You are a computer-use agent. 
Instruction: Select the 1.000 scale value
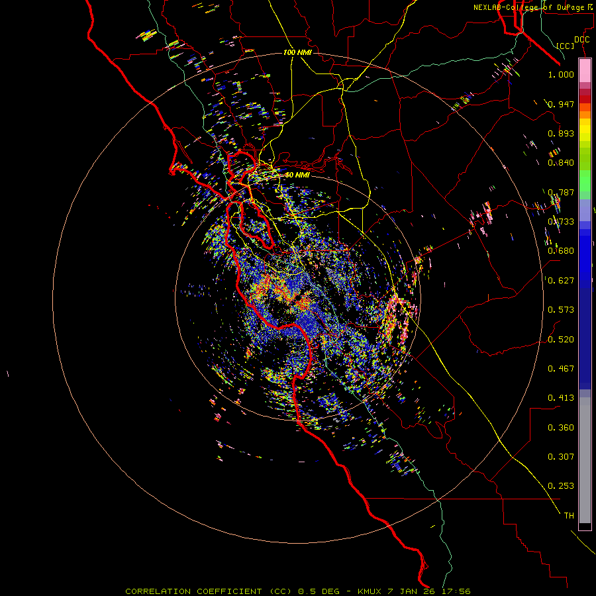tap(561, 75)
